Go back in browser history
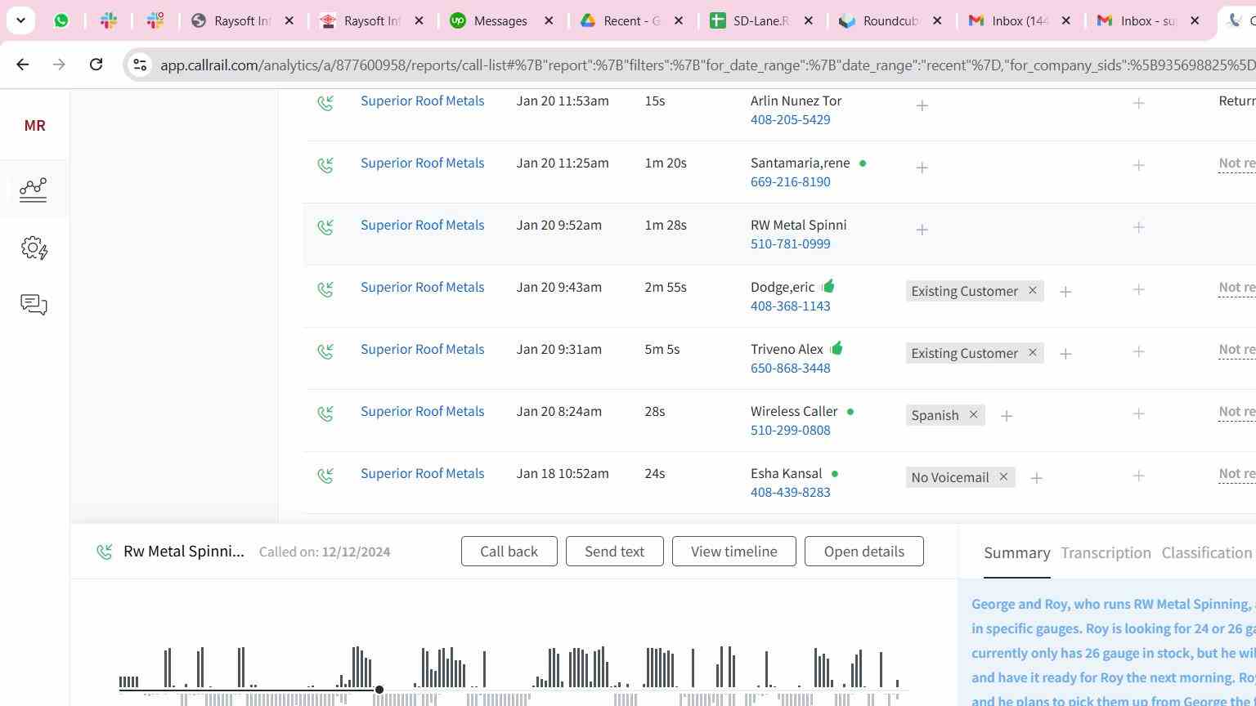 click(23, 64)
